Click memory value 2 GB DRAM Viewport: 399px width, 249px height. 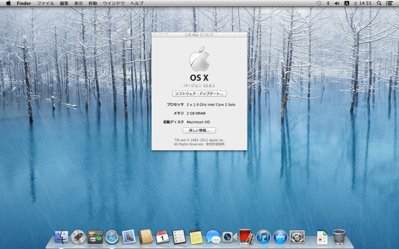pos(196,114)
